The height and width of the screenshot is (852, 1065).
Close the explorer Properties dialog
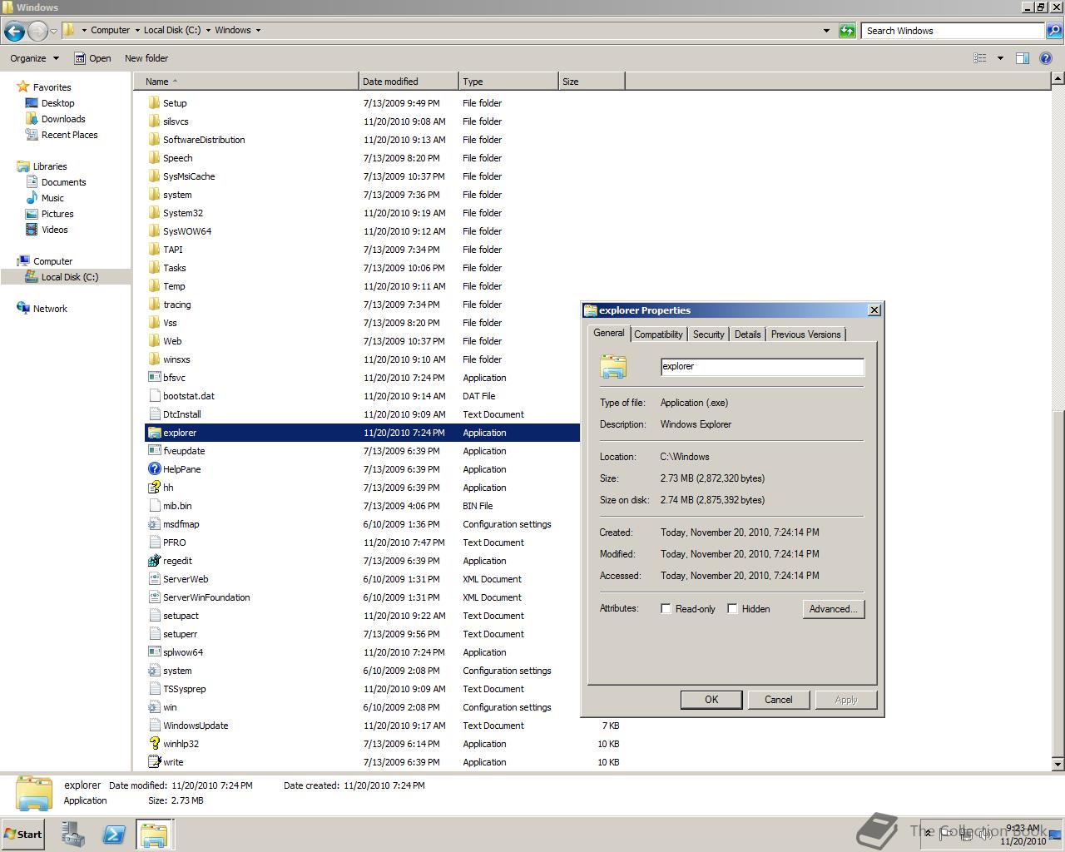pos(874,310)
